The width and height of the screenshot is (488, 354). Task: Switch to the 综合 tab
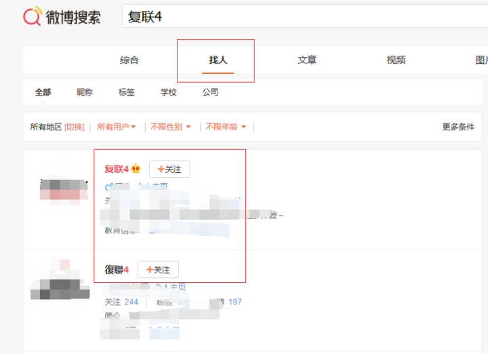[x=129, y=60]
